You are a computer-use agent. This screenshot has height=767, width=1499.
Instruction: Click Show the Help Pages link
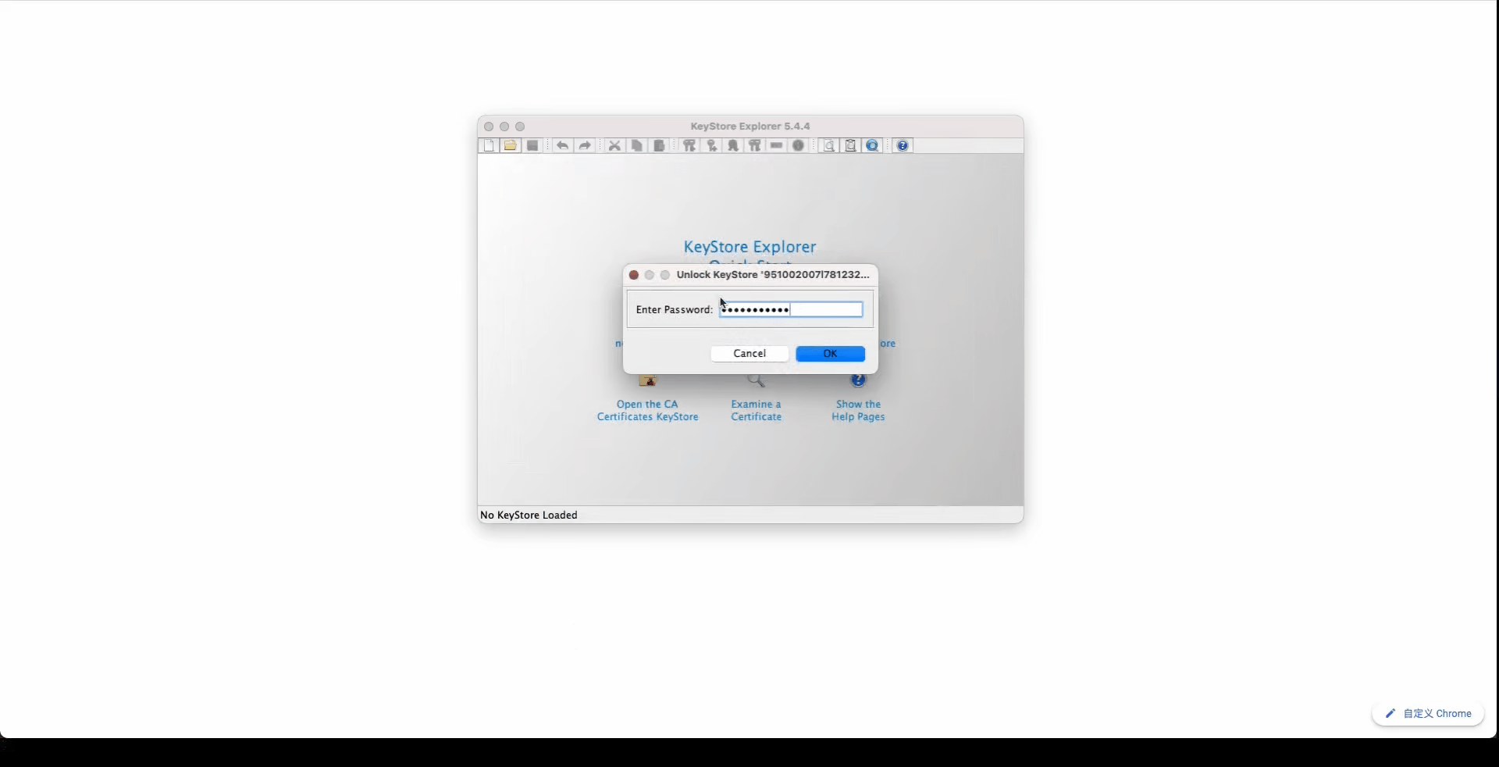(859, 411)
